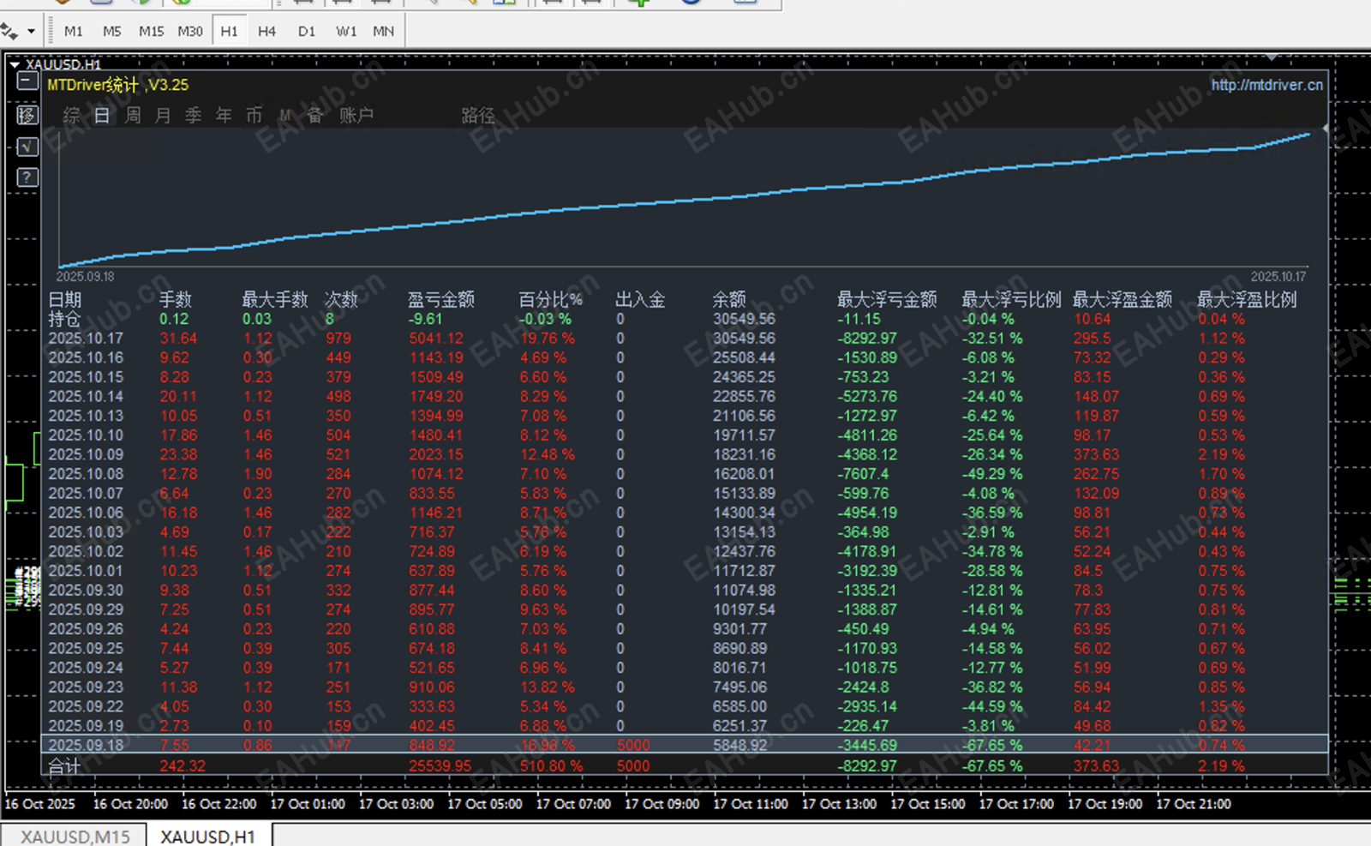Open the dropdown arrow beside line studies icon
This screenshot has height=846, width=1371.
(32, 32)
